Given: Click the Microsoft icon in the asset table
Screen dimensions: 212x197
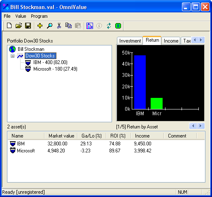Looking at the screenshot, I should pos(13,150).
